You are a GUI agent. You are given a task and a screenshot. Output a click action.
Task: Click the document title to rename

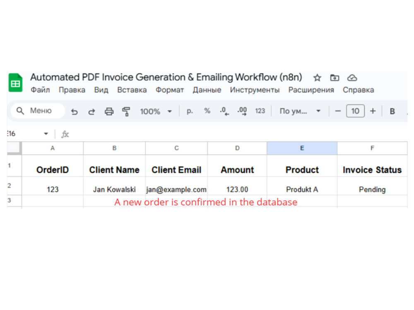[166, 77]
